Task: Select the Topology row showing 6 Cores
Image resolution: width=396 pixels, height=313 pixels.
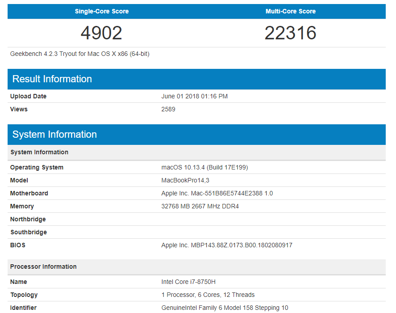Action: point(210,295)
